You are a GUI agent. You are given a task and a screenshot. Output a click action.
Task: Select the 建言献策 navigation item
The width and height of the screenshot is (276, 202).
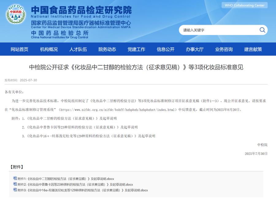(x=253, y=49)
